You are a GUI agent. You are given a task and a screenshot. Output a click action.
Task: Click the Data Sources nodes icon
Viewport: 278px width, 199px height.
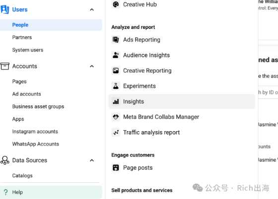click(5, 160)
